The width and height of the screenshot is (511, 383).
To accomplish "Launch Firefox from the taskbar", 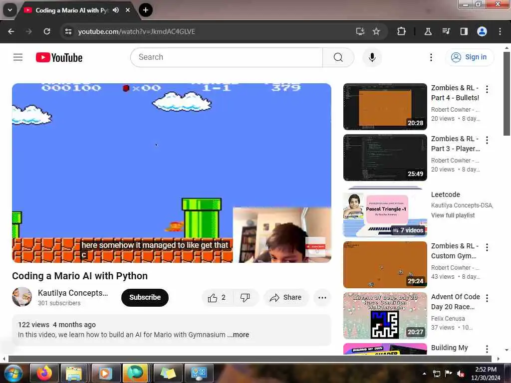I will (44, 373).
